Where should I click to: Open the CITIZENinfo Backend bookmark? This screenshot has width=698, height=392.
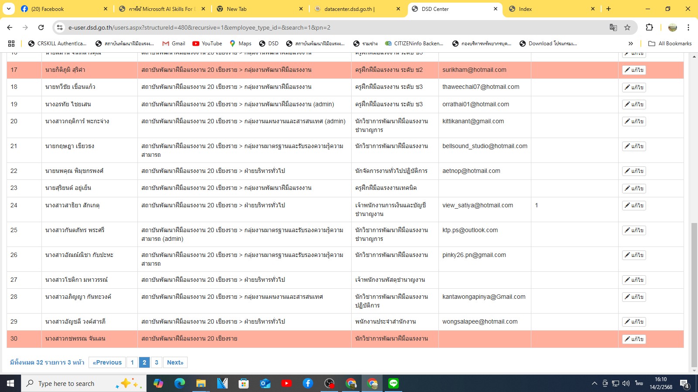click(414, 44)
